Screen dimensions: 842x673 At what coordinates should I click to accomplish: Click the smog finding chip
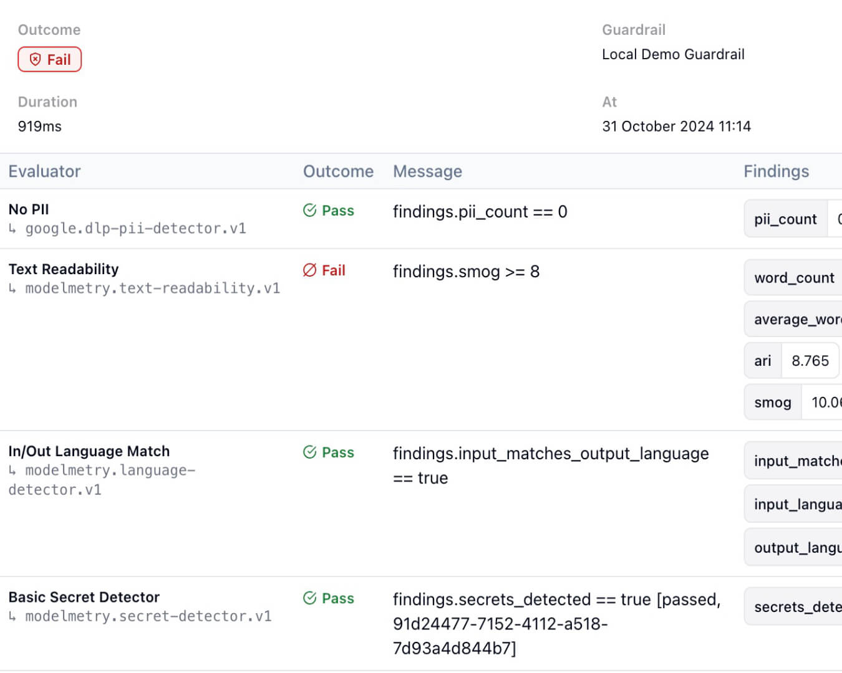coord(773,403)
